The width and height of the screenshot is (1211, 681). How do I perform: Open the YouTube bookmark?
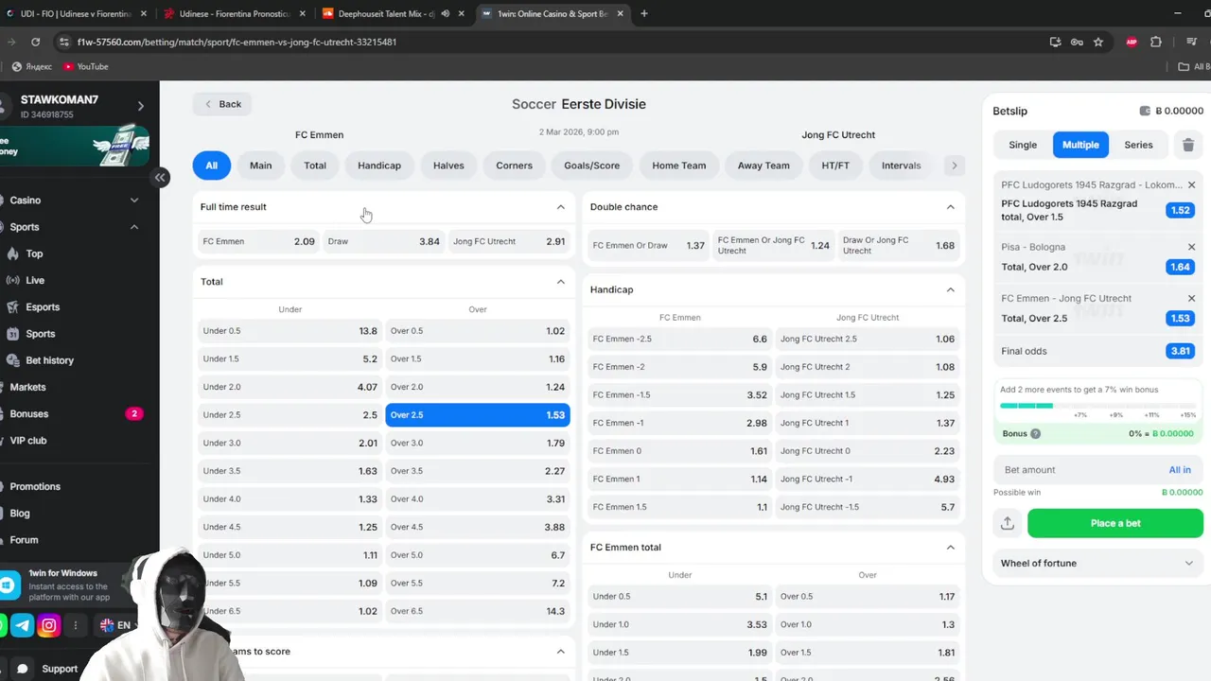85,66
